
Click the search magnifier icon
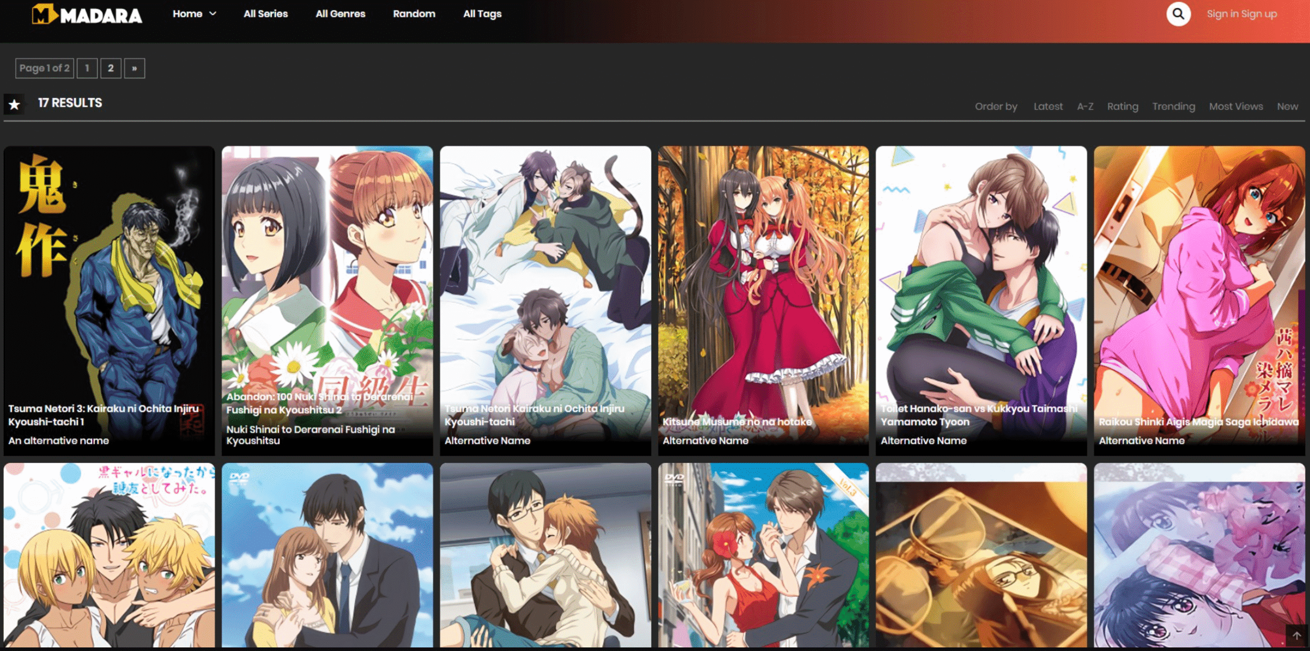[1178, 14]
